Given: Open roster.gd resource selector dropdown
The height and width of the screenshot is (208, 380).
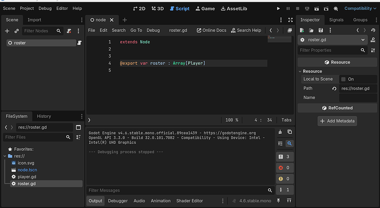Looking at the screenshot, I should point(333,40).
